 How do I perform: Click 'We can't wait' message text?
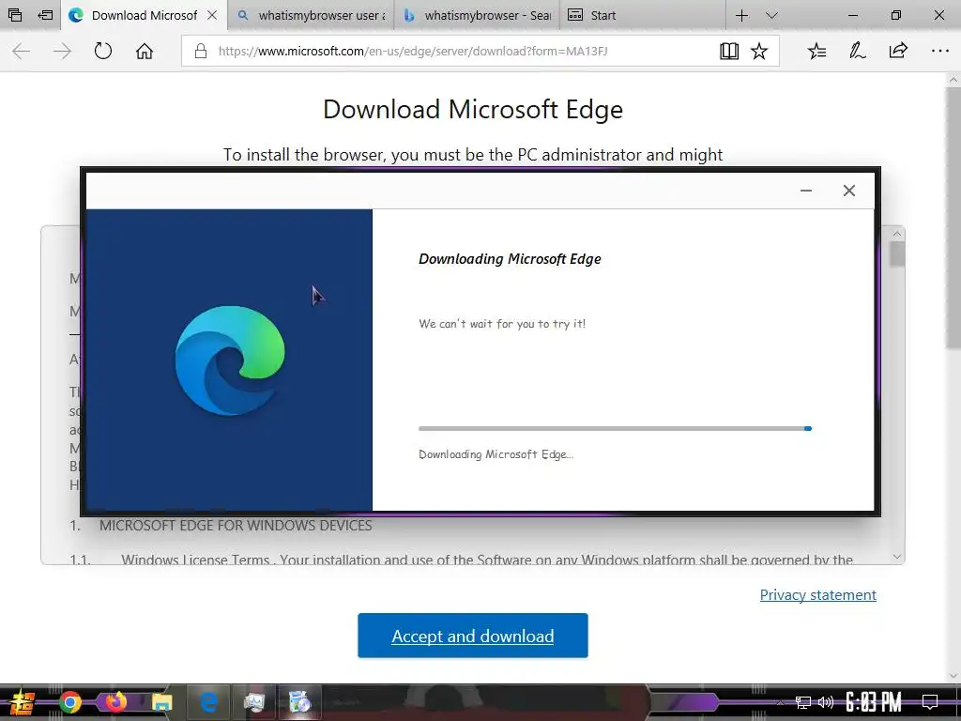502,324
